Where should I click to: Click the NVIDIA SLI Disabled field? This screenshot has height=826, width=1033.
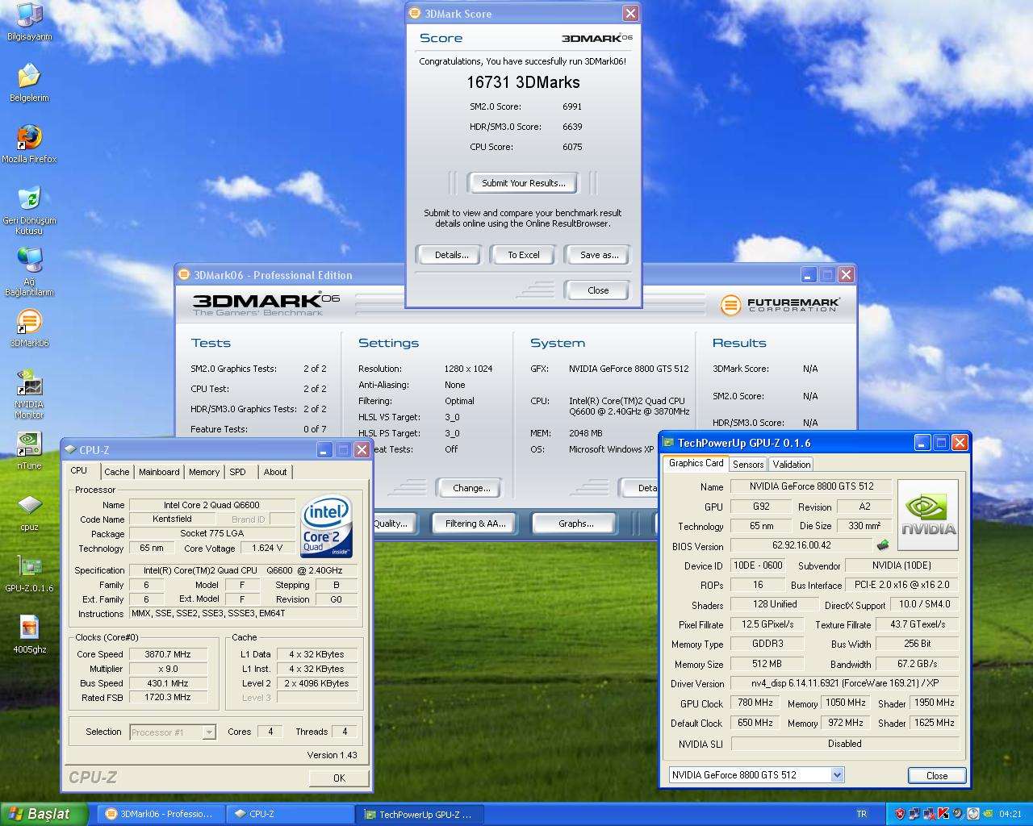(844, 744)
